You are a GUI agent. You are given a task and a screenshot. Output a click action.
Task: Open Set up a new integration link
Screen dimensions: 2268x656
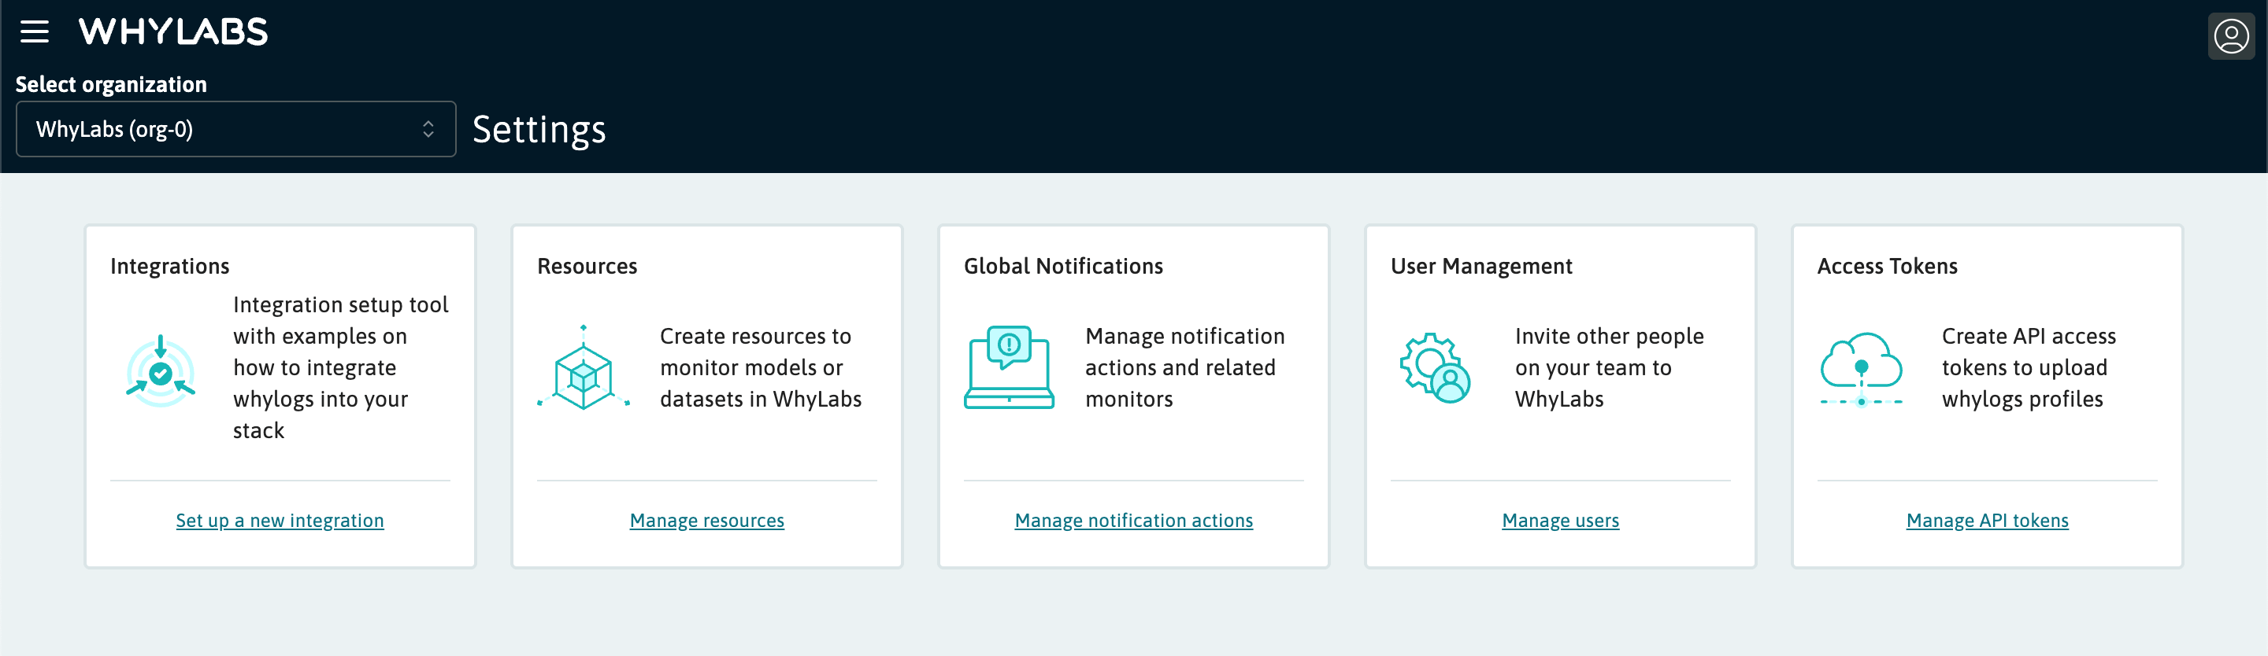(x=280, y=521)
